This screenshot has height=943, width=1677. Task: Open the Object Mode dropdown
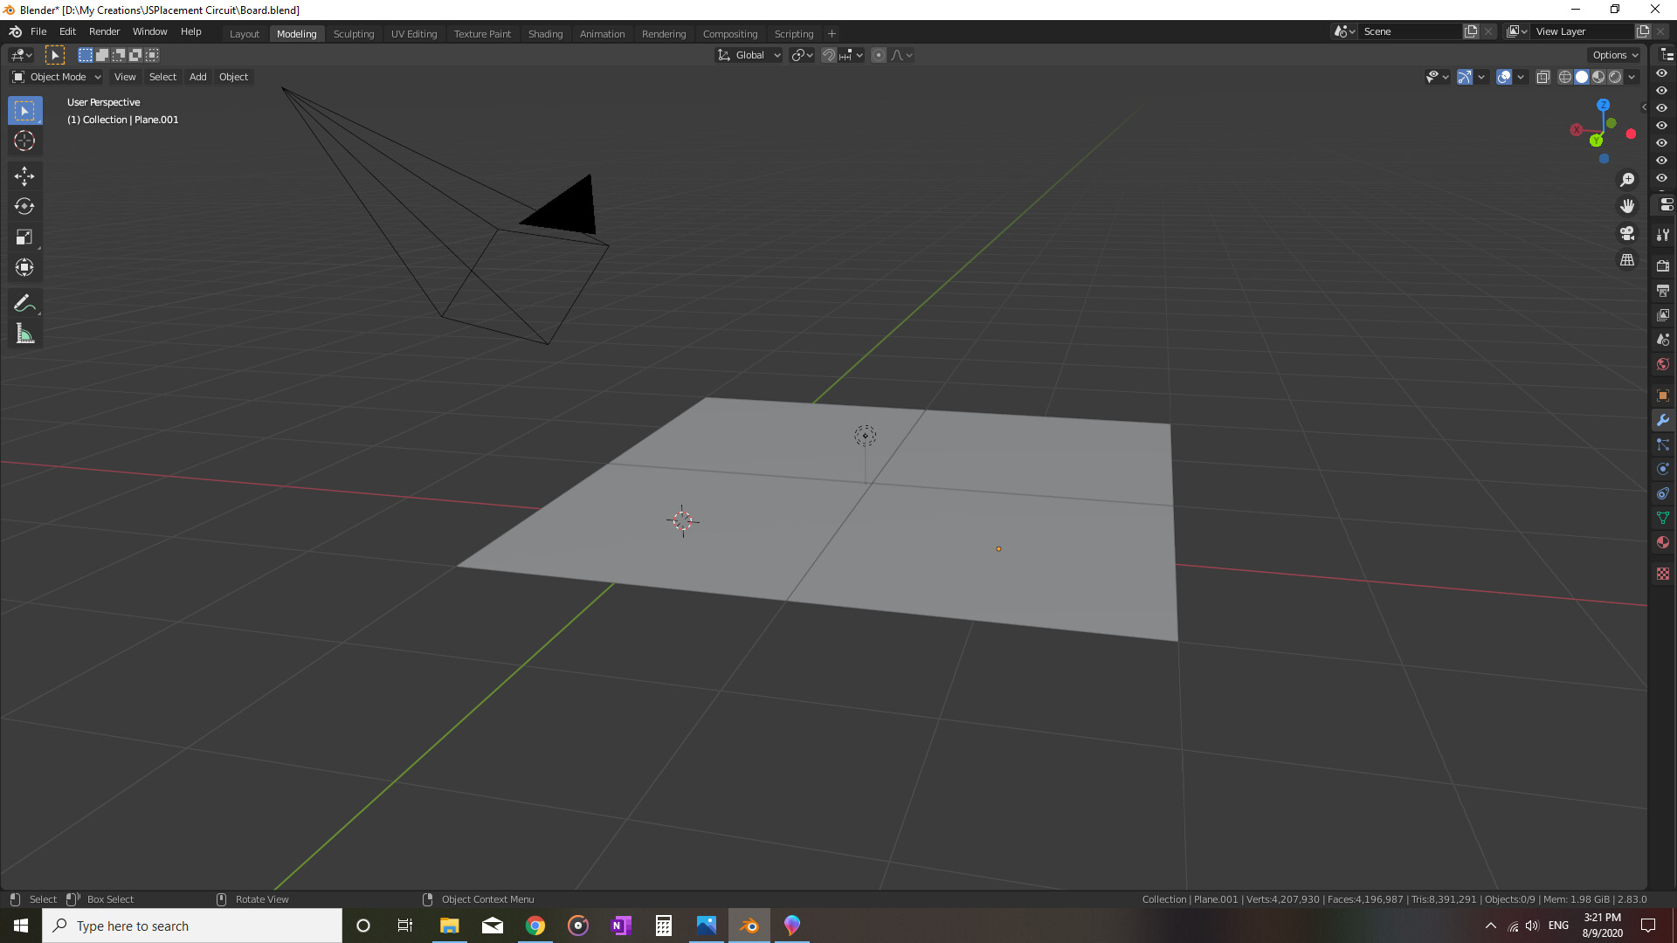coord(58,77)
